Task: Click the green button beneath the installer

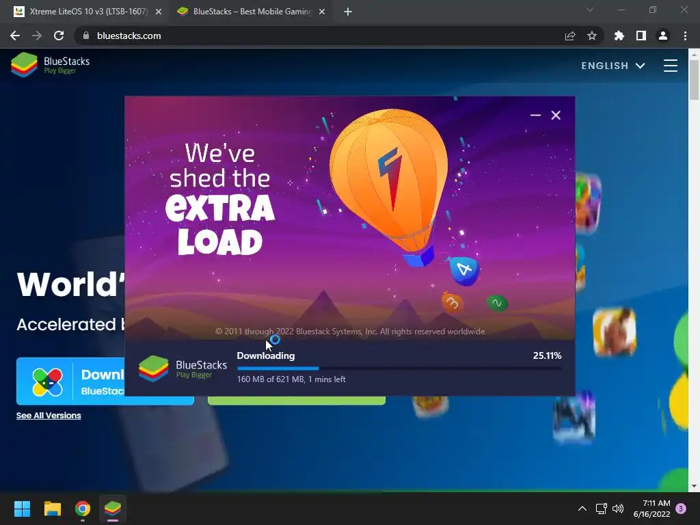Action: [x=297, y=401]
